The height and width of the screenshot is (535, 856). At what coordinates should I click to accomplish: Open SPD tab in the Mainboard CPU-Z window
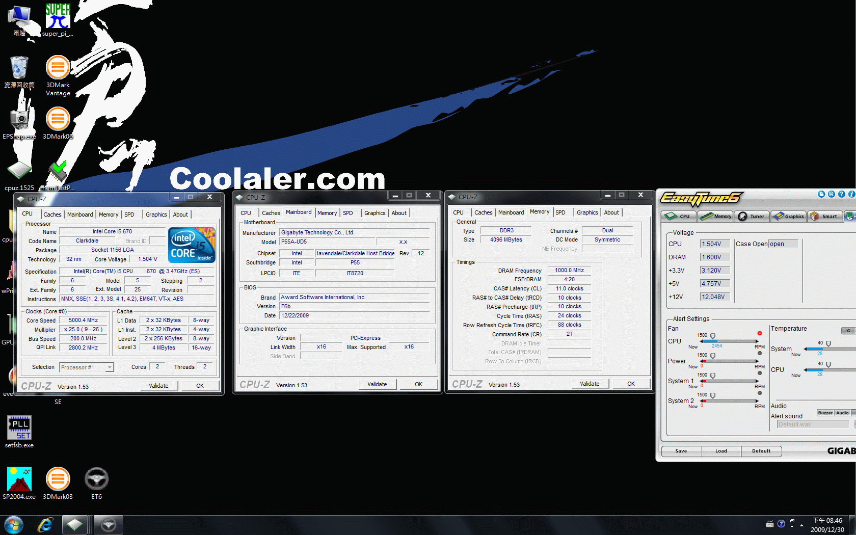pos(348,213)
